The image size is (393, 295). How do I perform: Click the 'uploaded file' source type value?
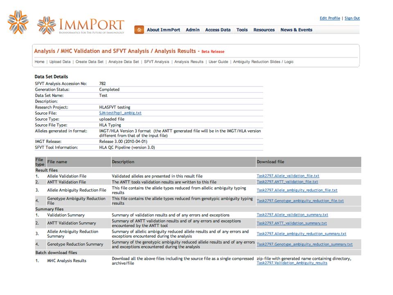(x=112, y=119)
